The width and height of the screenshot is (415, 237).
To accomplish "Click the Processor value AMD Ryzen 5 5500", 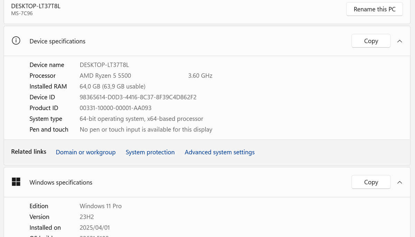I will 105,76.
